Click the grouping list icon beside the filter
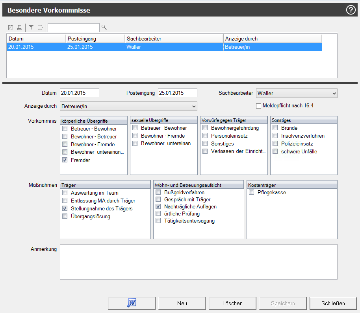Image resolution: width=360 pixels, height=313 pixels. 40,28
